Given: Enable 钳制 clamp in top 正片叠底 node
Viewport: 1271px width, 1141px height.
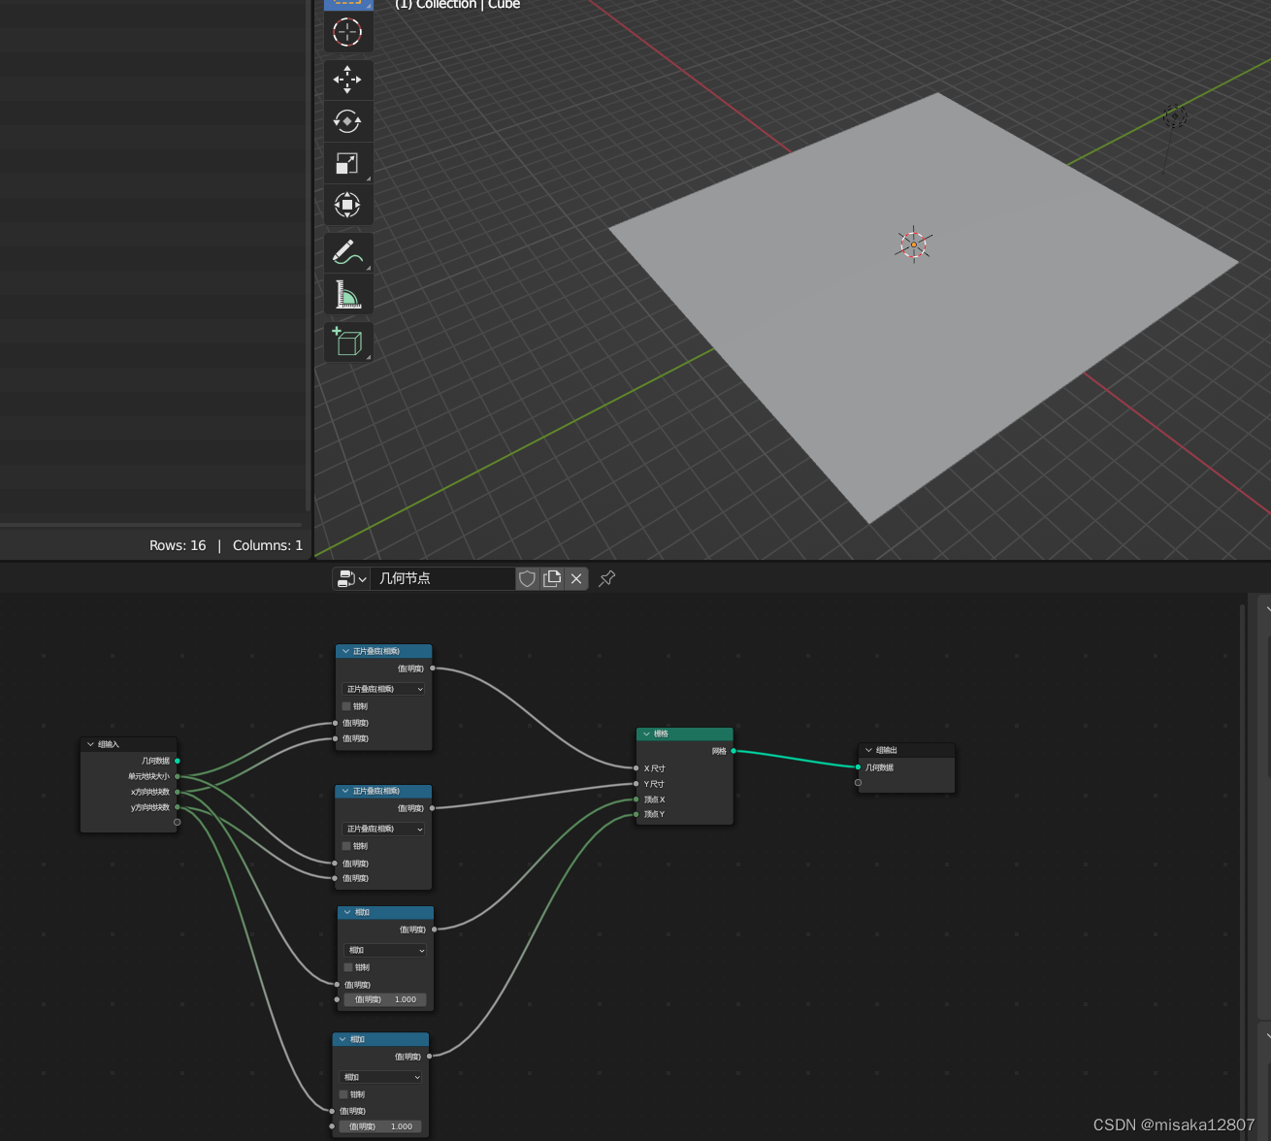Looking at the screenshot, I should pos(346,706).
